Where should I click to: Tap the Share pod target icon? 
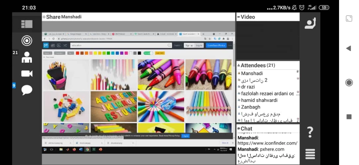point(27,40)
